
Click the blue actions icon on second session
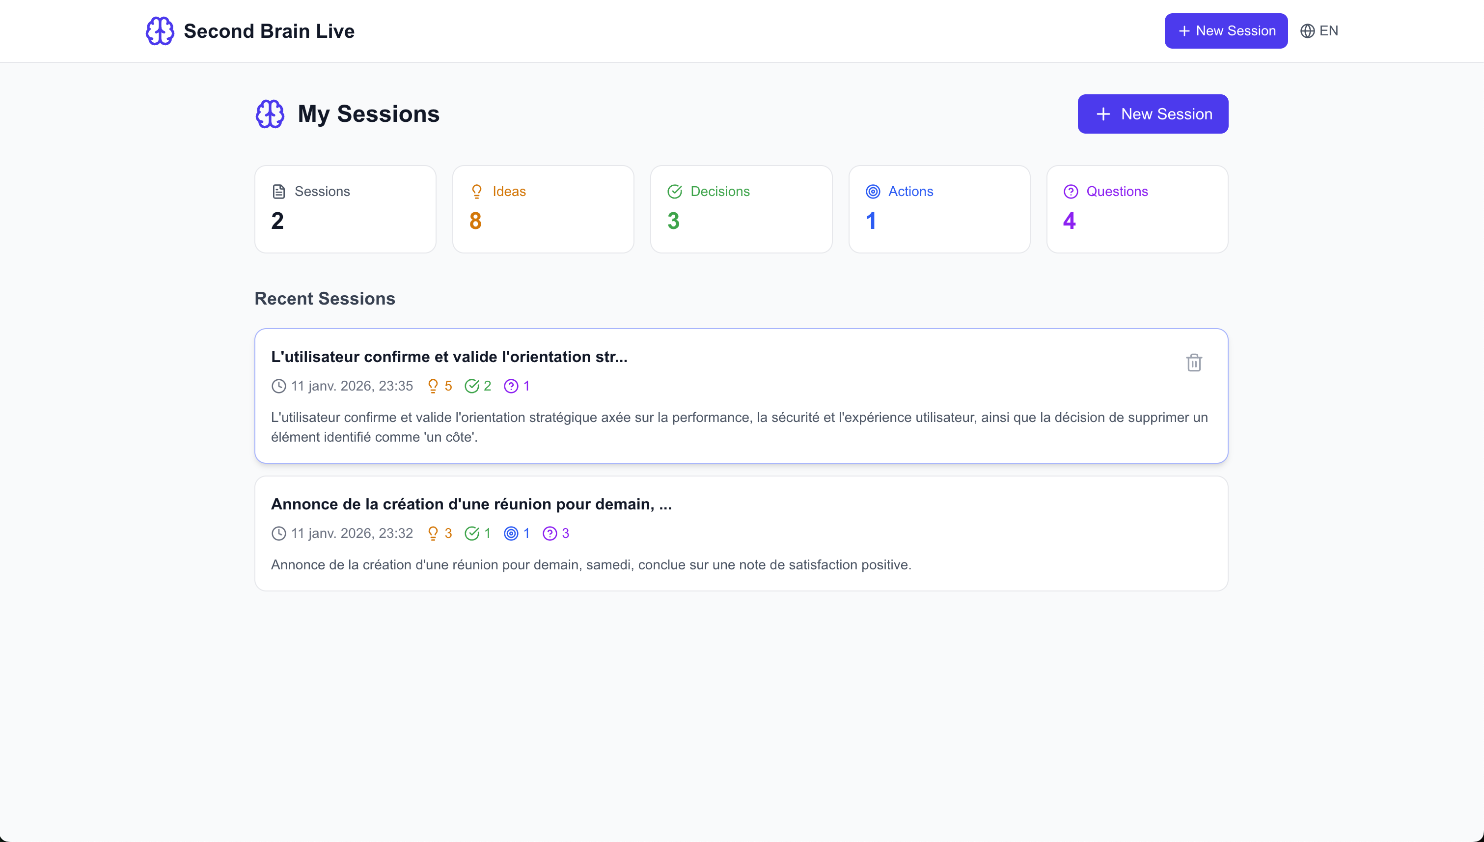pyautogui.click(x=511, y=533)
